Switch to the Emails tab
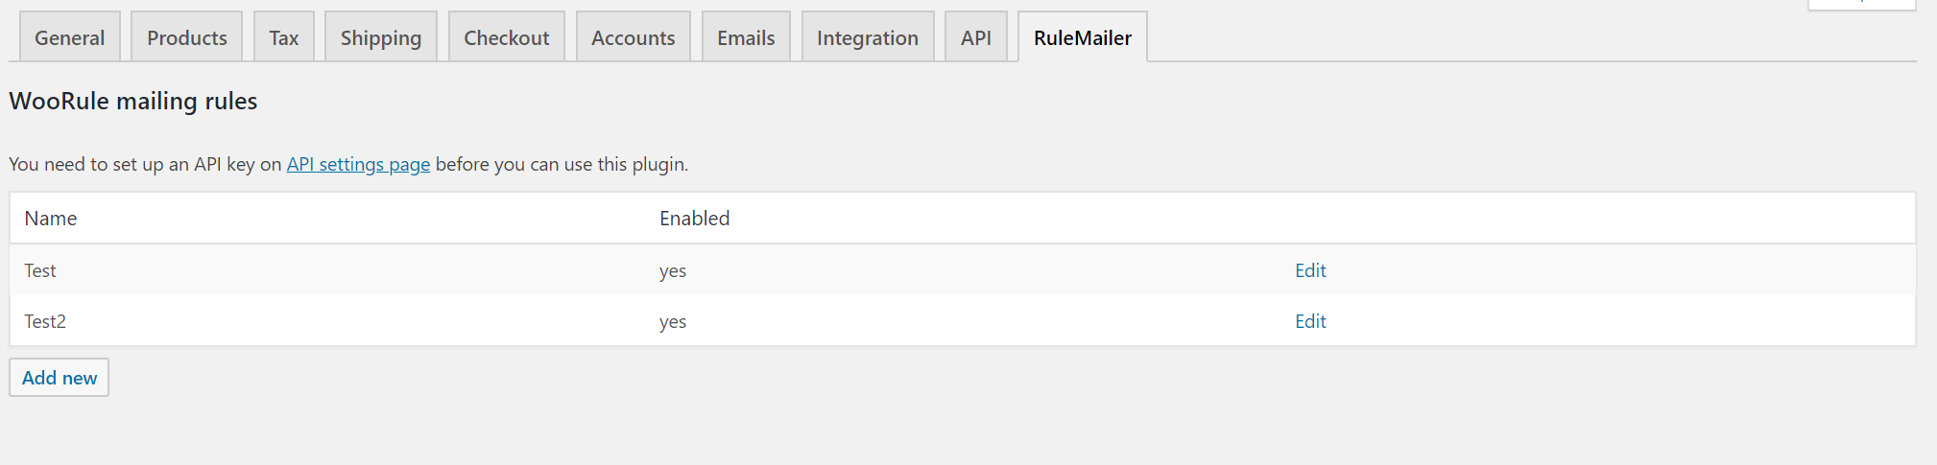This screenshot has width=1937, height=465. pyautogui.click(x=746, y=37)
